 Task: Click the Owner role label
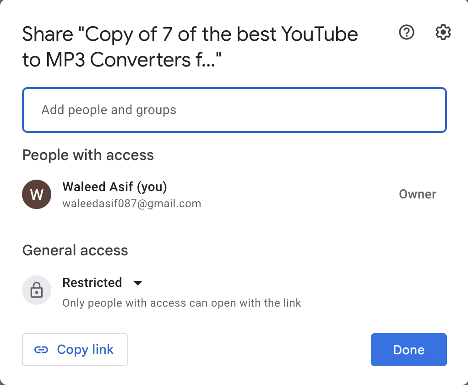[x=417, y=194]
